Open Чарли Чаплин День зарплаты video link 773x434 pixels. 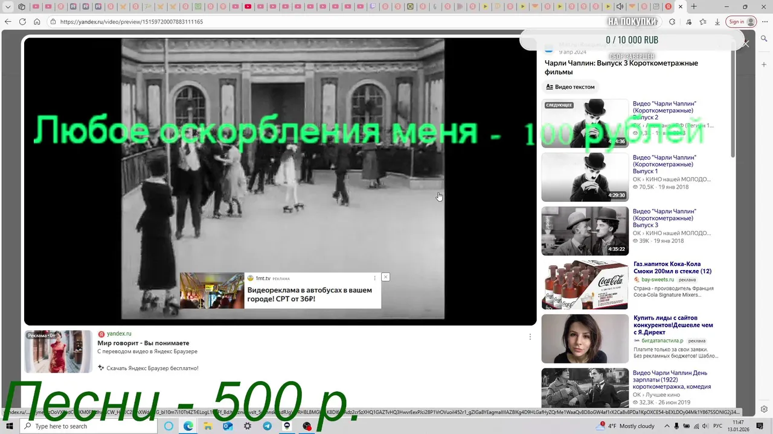672,380
